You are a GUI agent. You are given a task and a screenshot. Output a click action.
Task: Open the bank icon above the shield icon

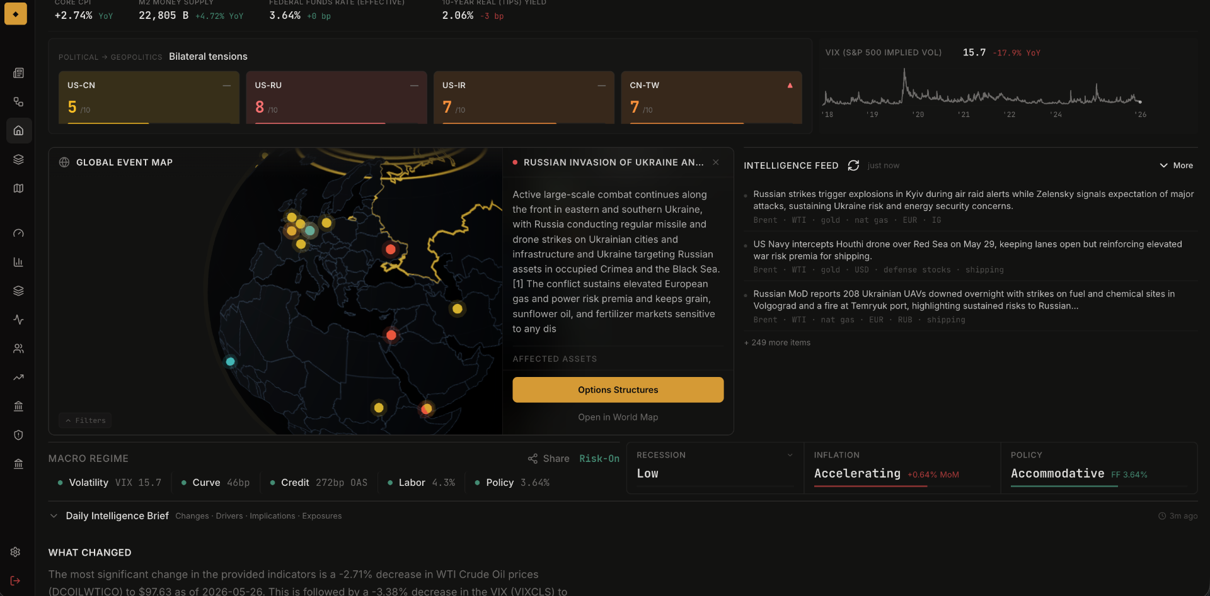click(x=18, y=407)
